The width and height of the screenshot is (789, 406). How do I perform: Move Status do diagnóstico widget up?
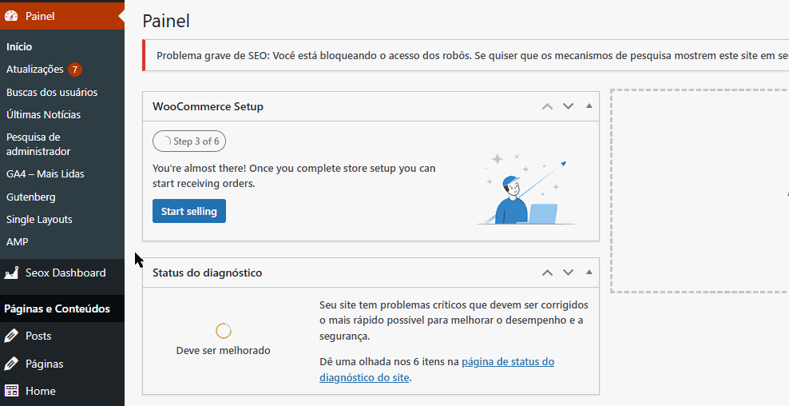[x=548, y=273]
